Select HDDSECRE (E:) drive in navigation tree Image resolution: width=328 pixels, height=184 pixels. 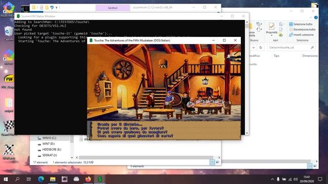[52, 149]
